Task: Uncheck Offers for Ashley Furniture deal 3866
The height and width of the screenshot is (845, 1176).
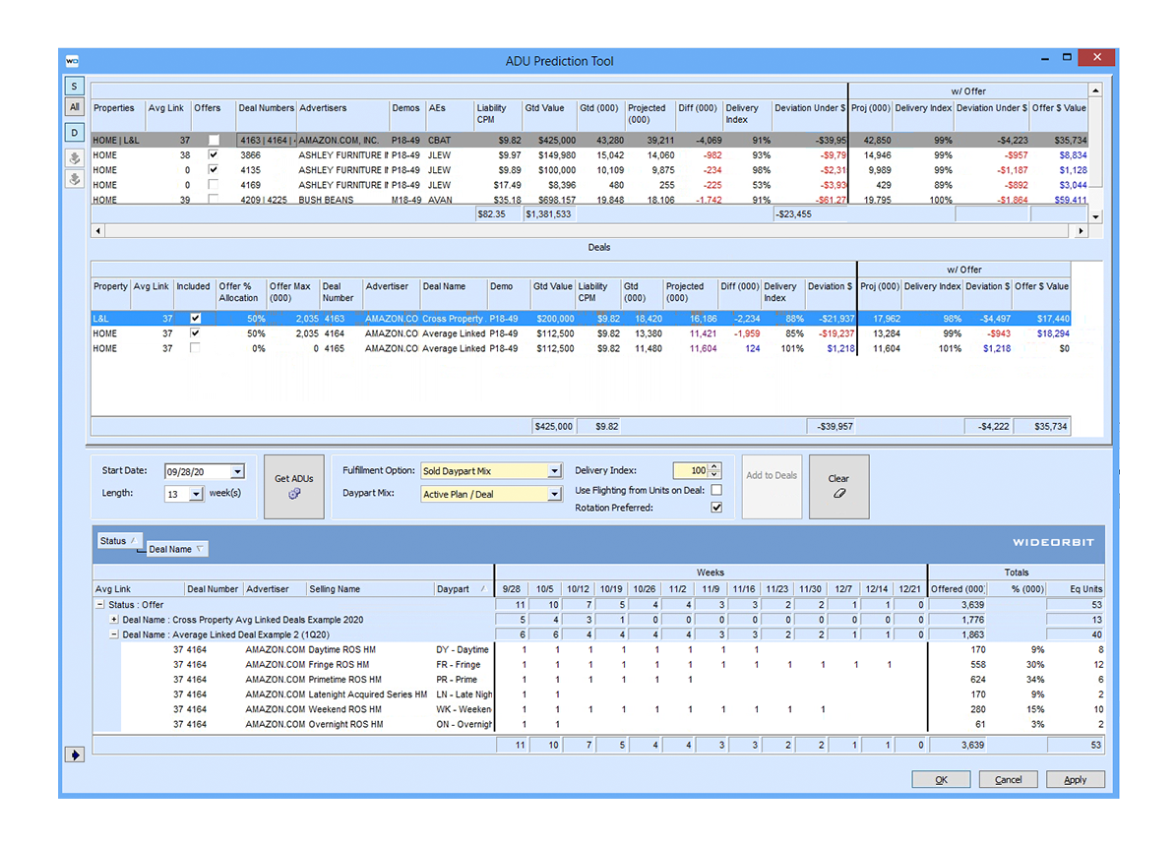Action: [x=214, y=155]
